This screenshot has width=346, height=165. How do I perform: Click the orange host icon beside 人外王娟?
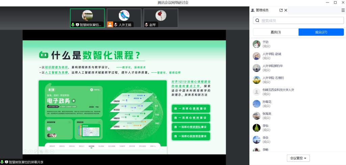[x=110, y=24]
